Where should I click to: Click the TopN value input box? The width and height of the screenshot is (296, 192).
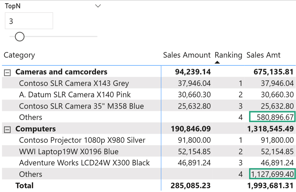point(29,21)
